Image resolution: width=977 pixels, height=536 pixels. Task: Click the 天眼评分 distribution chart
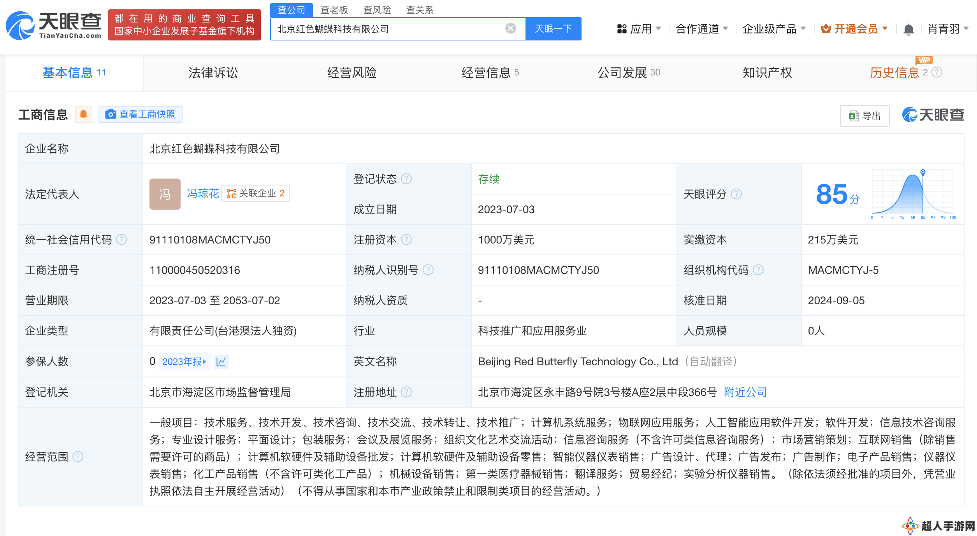(913, 194)
